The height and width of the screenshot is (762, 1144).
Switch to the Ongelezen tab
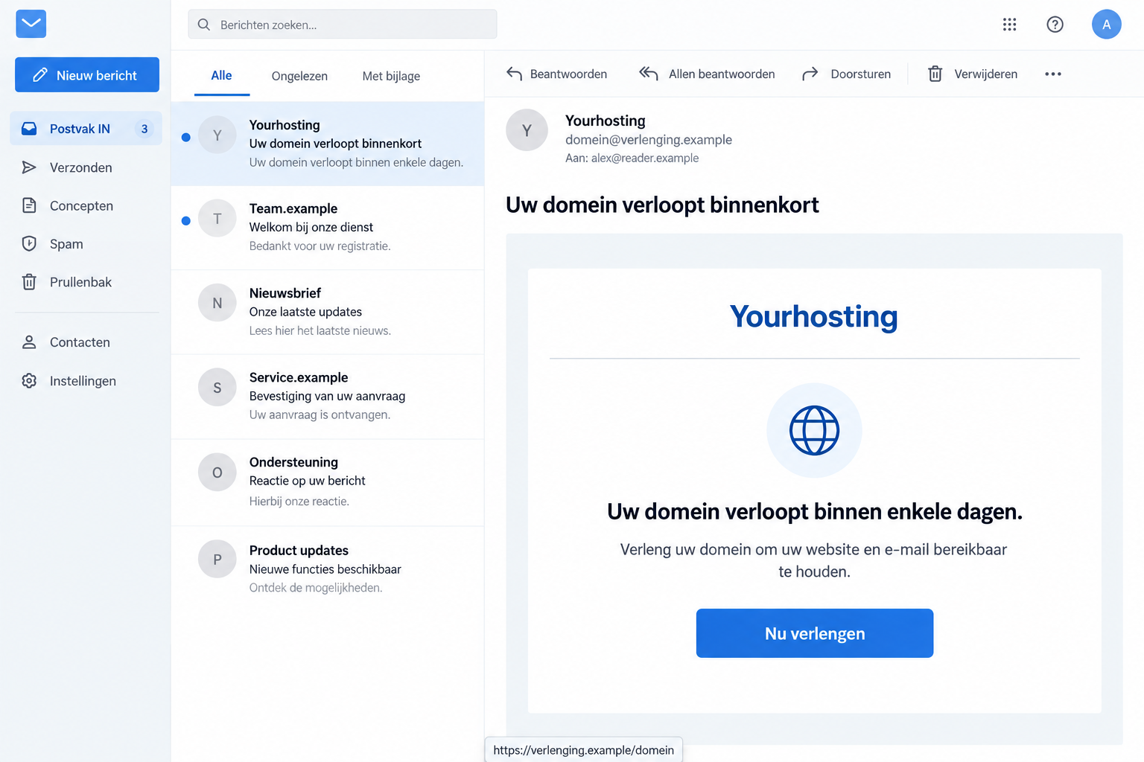coord(299,76)
